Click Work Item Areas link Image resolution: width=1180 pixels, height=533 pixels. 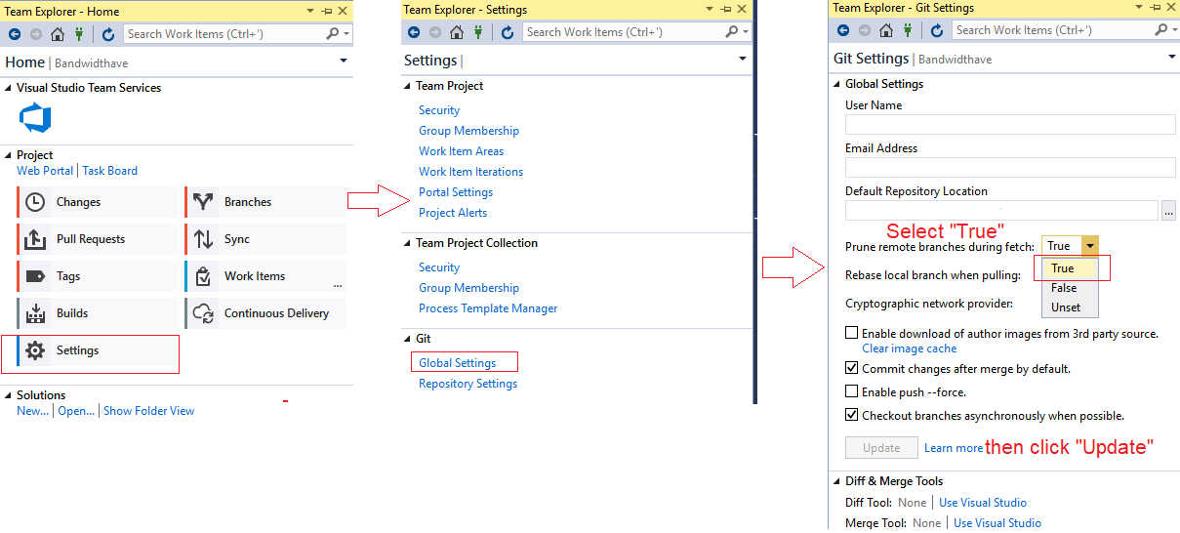click(x=462, y=151)
